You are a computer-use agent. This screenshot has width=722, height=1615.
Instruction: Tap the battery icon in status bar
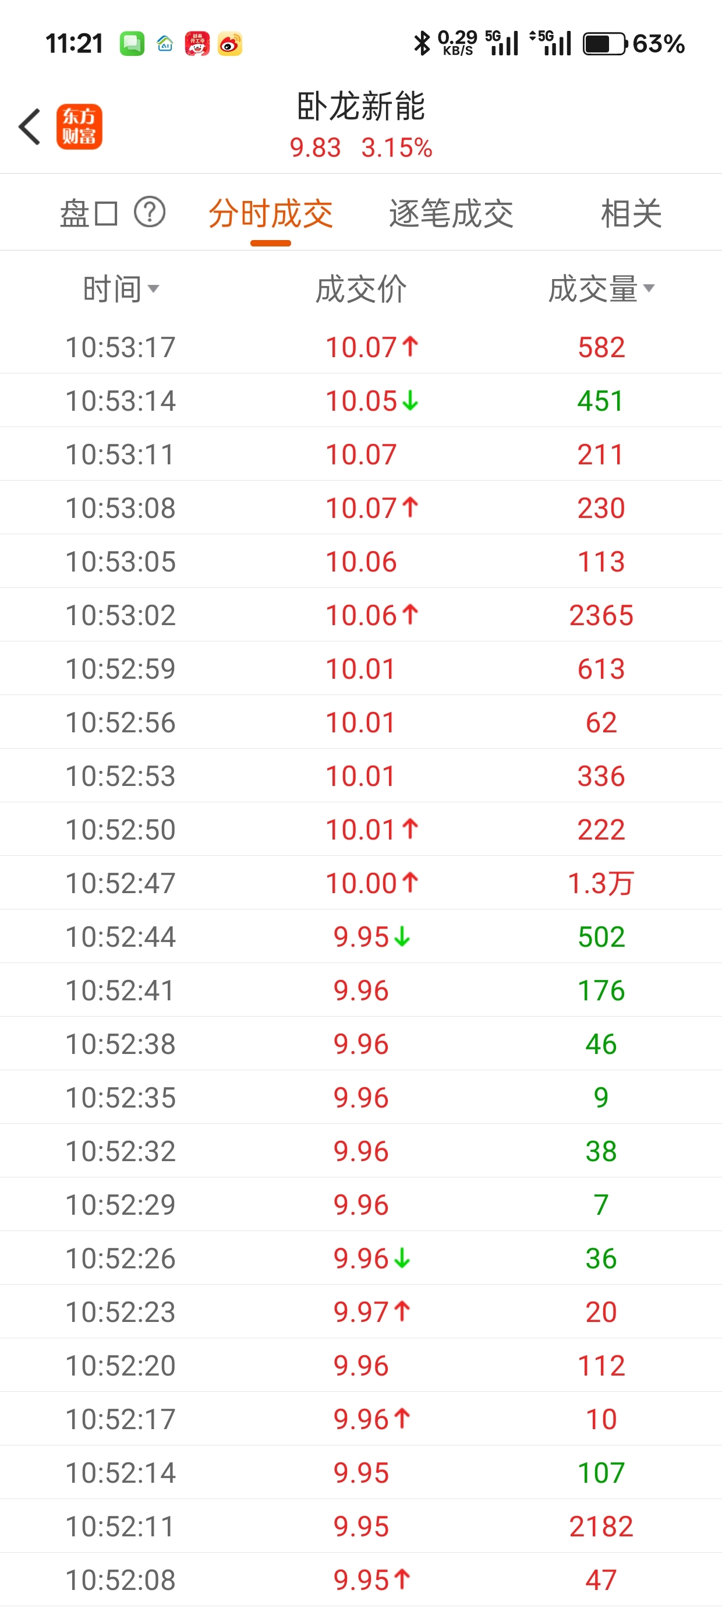(605, 44)
